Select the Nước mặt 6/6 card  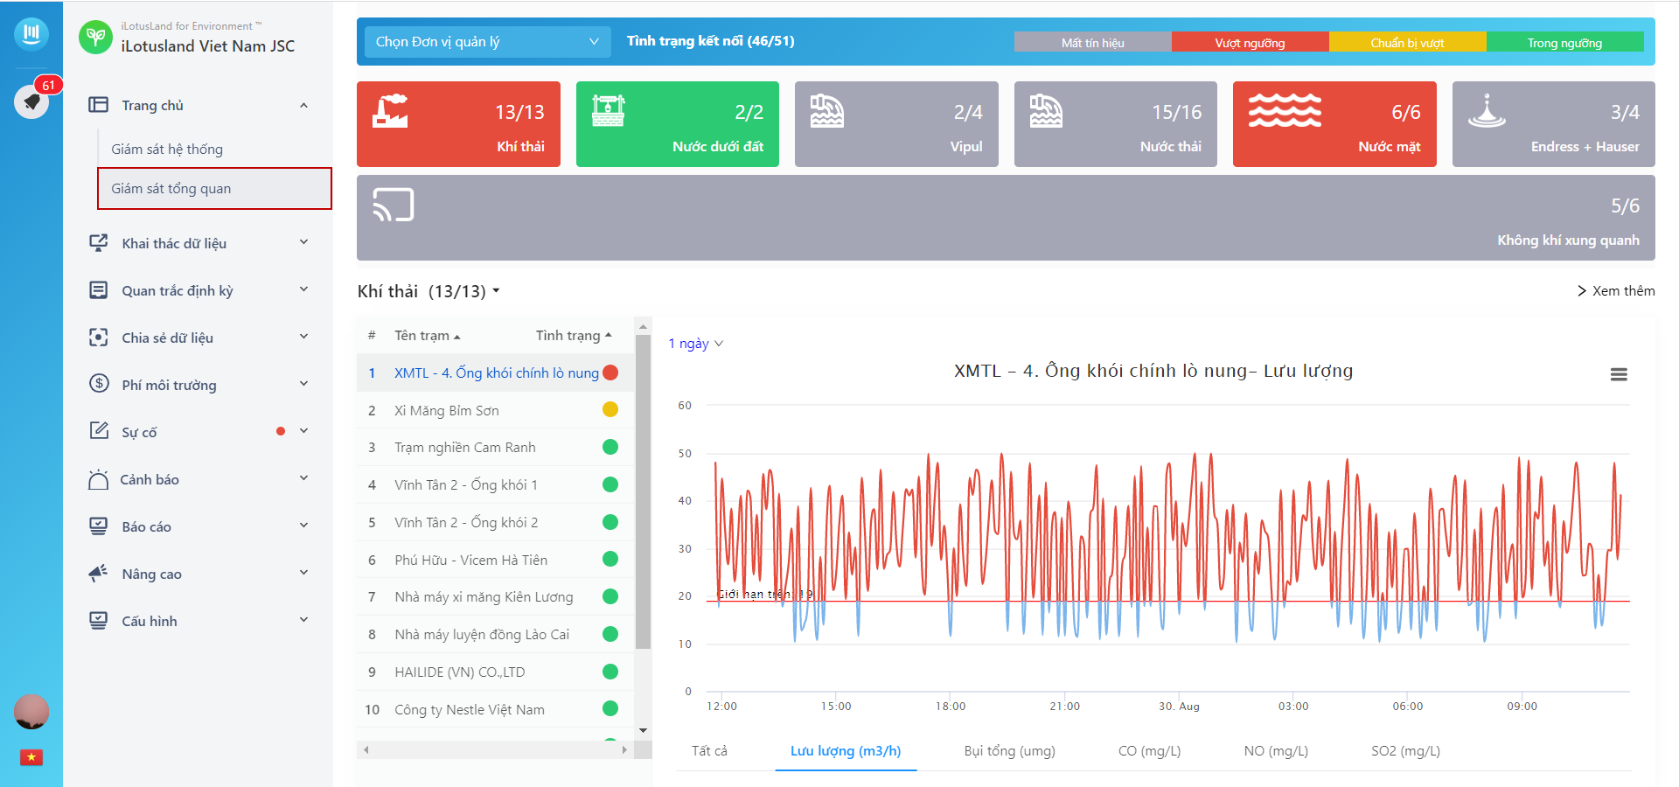click(1334, 124)
